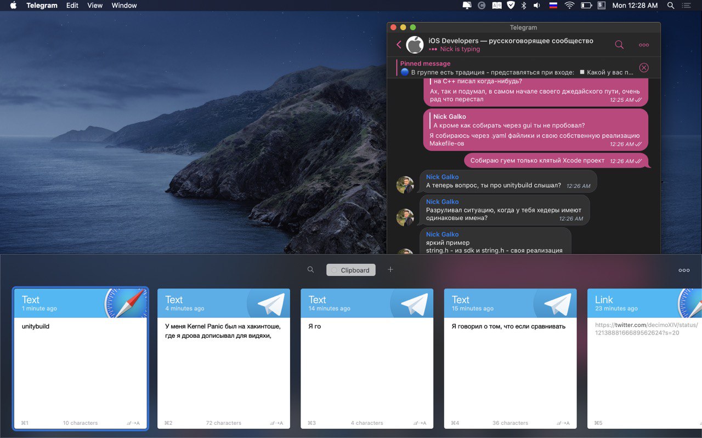The height and width of the screenshot is (438, 702).
Task: Click the Telegram icon on the 72-character card
Action: [271, 304]
